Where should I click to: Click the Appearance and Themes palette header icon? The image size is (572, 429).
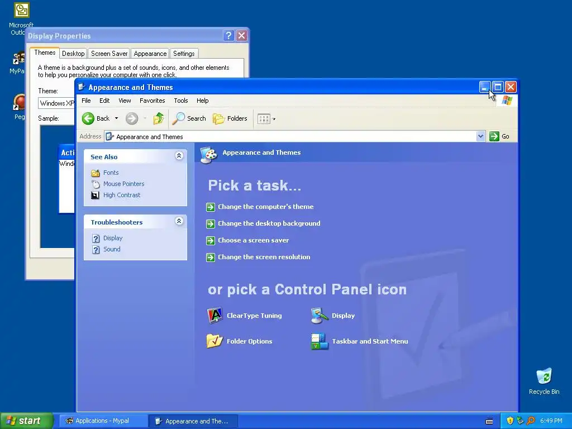pyautogui.click(x=209, y=155)
